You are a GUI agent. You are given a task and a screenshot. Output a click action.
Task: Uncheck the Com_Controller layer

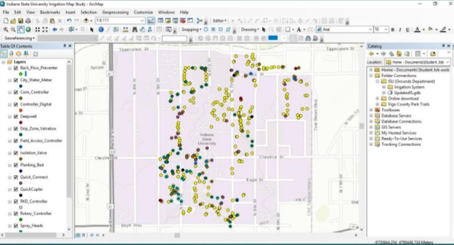tap(16, 92)
